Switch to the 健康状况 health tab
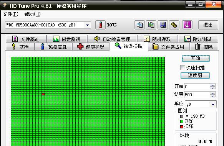 (91, 47)
